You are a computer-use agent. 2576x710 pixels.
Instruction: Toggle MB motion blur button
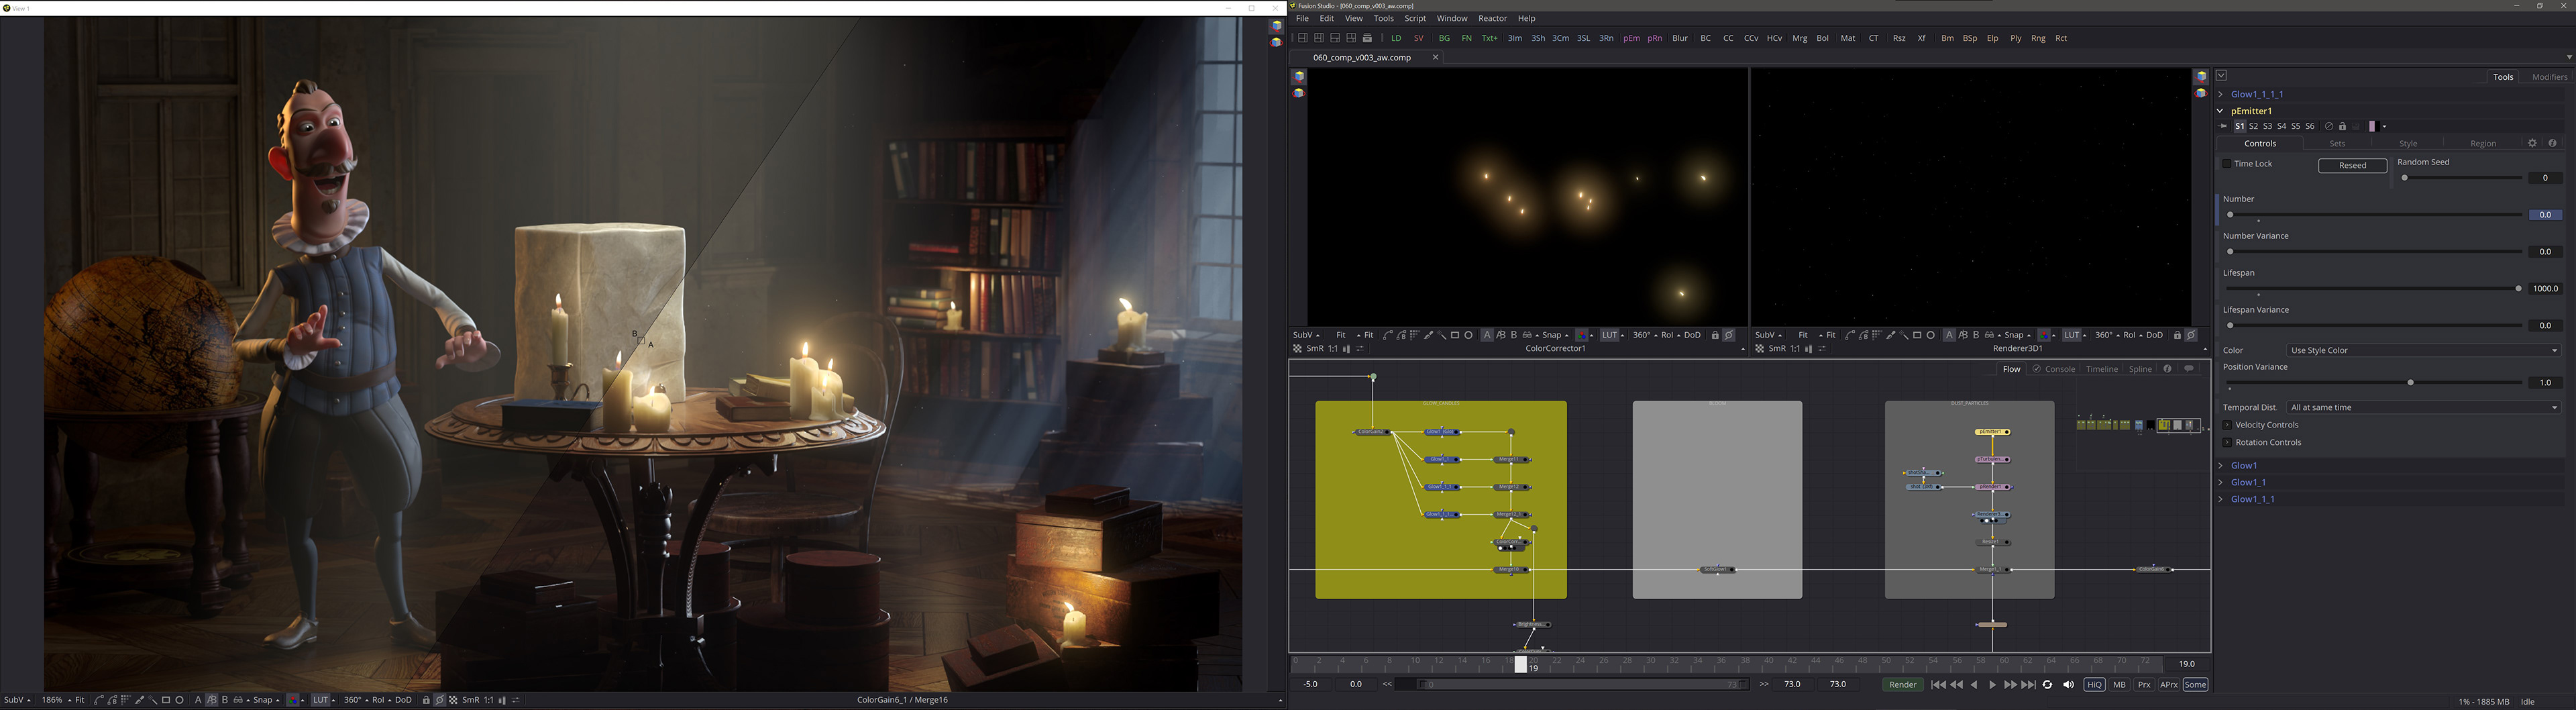click(2119, 685)
